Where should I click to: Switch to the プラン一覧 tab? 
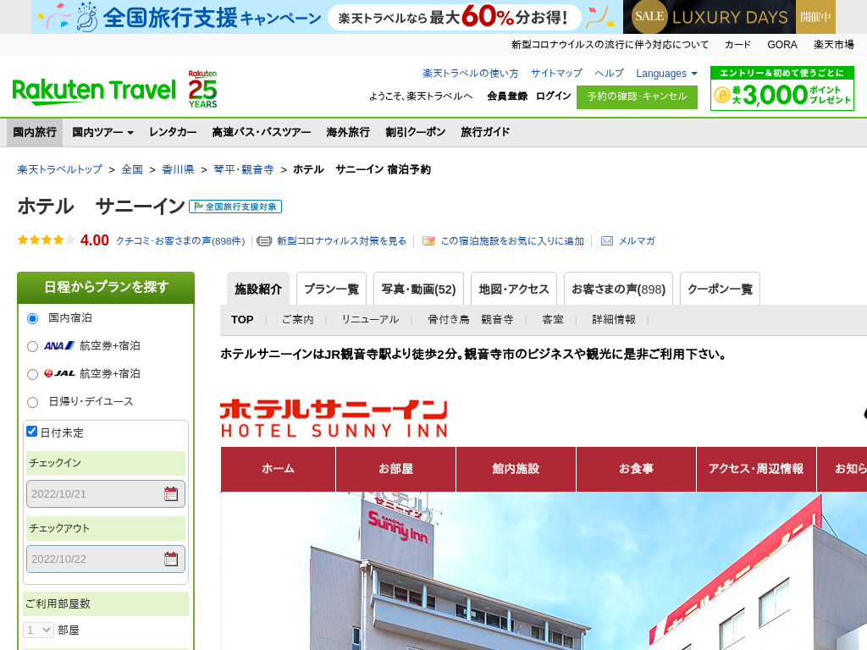click(x=331, y=289)
